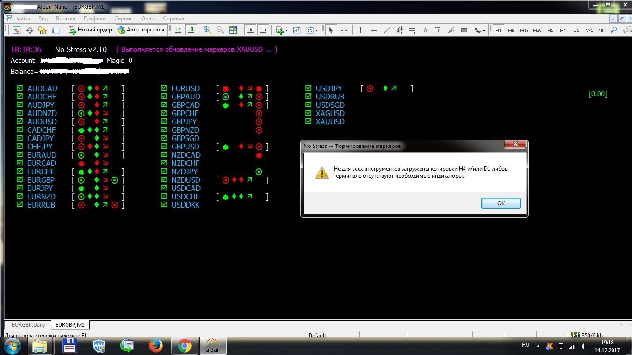Toggle the USDJPY checkbox
This screenshot has width=632, height=355.
click(x=308, y=88)
